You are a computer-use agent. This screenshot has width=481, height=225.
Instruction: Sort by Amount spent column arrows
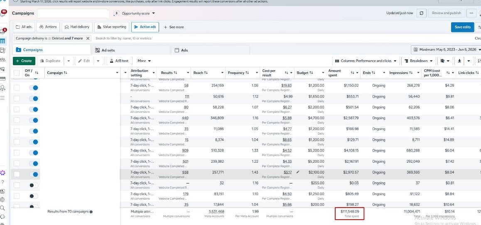click(x=353, y=73)
